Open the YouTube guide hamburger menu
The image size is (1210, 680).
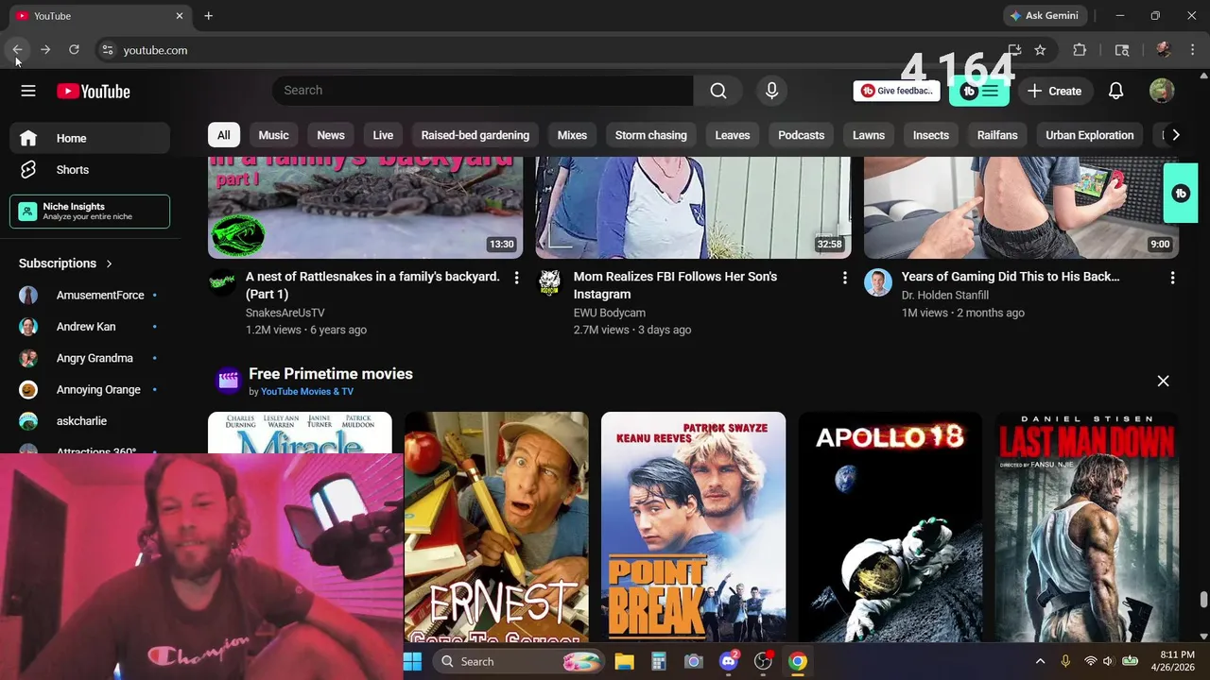(x=28, y=91)
